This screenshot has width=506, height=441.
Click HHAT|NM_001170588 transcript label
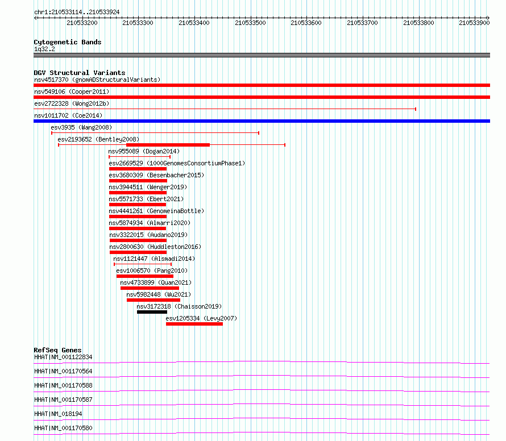63,385
